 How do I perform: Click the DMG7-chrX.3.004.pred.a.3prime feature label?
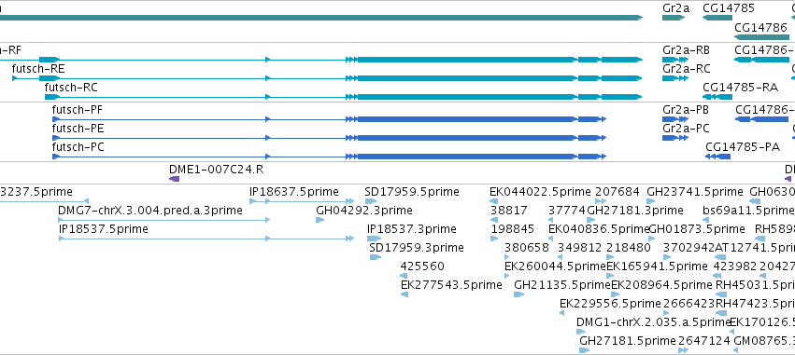pos(150,211)
